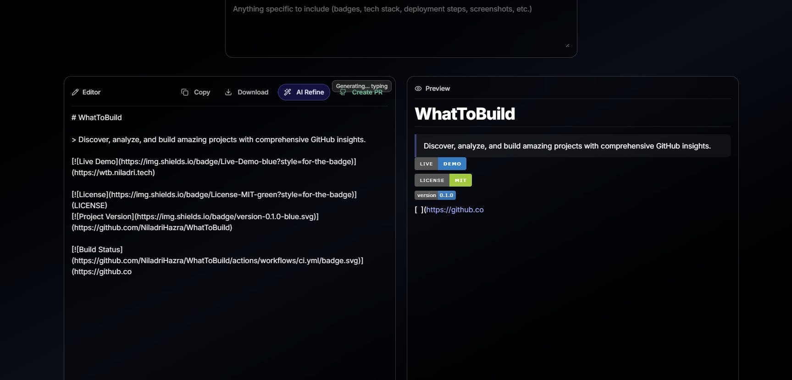Open the https://github.co link in preview
792x380 pixels.
coord(455,209)
